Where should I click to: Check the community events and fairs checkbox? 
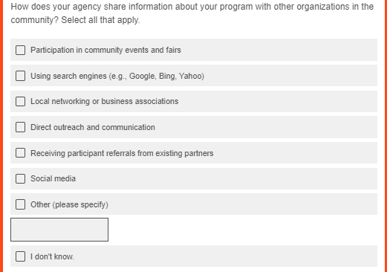pyautogui.click(x=20, y=50)
